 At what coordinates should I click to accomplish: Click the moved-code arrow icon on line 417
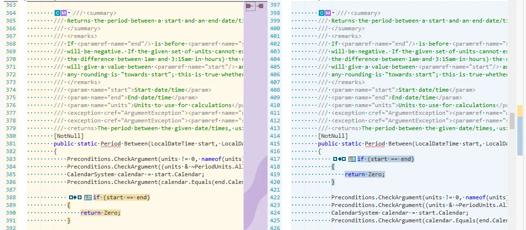coord(339,159)
